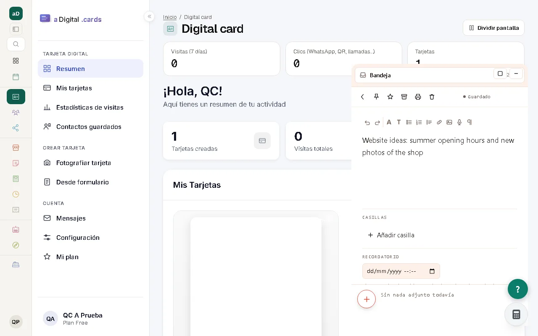The height and width of the screenshot is (336, 538).
Task: Open the date picker in Recordatorio field
Action: pyautogui.click(x=432, y=271)
